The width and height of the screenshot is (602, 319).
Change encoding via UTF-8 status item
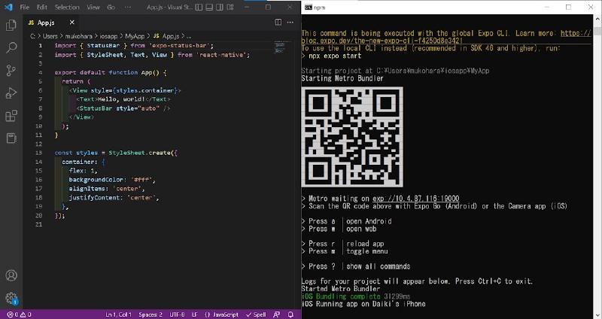point(177,314)
